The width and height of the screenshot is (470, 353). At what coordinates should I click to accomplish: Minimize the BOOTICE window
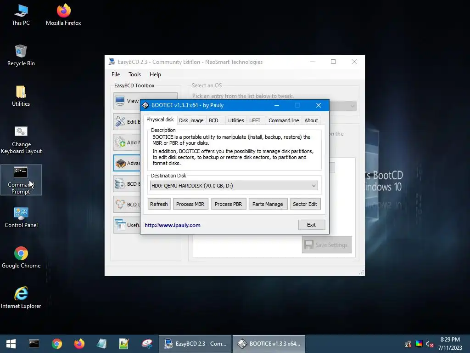click(277, 105)
